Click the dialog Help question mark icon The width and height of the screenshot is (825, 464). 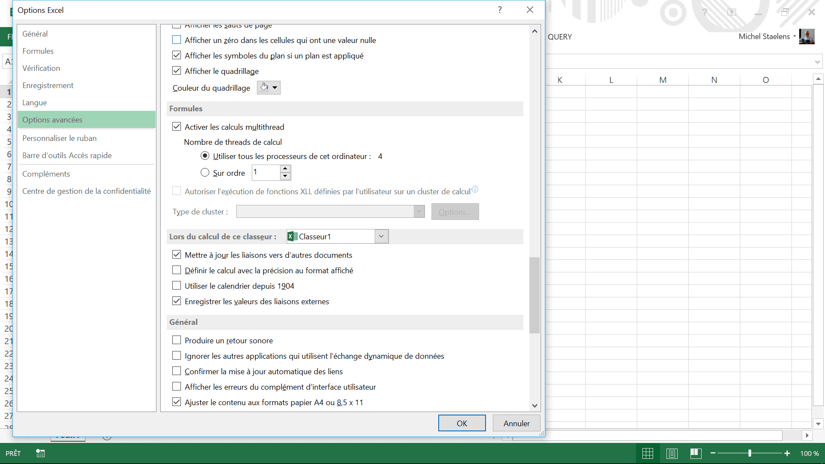(x=500, y=10)
